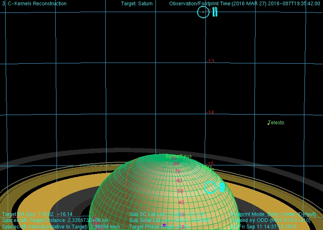Image resolution: width=323 pixels, height=230 pixels.
Task: Select the Epimetheus label
Action: coord(179,156)
